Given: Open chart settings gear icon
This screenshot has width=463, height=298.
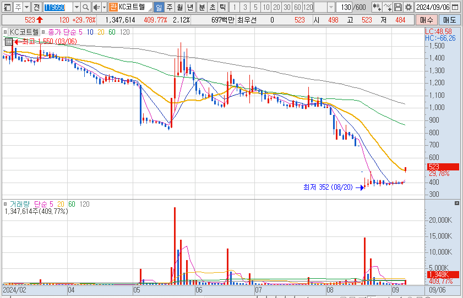Looking at the screenshot, I should 408,7.
